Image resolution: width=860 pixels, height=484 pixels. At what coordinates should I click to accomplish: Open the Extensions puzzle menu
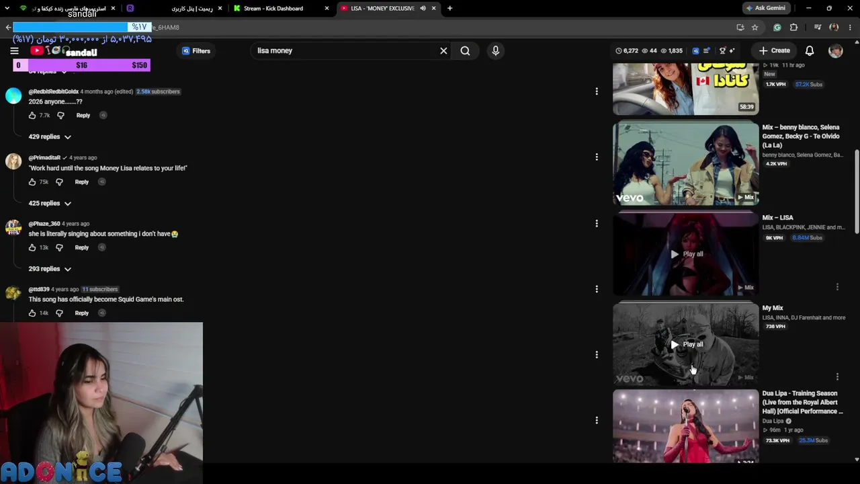(x=793, y=28)
